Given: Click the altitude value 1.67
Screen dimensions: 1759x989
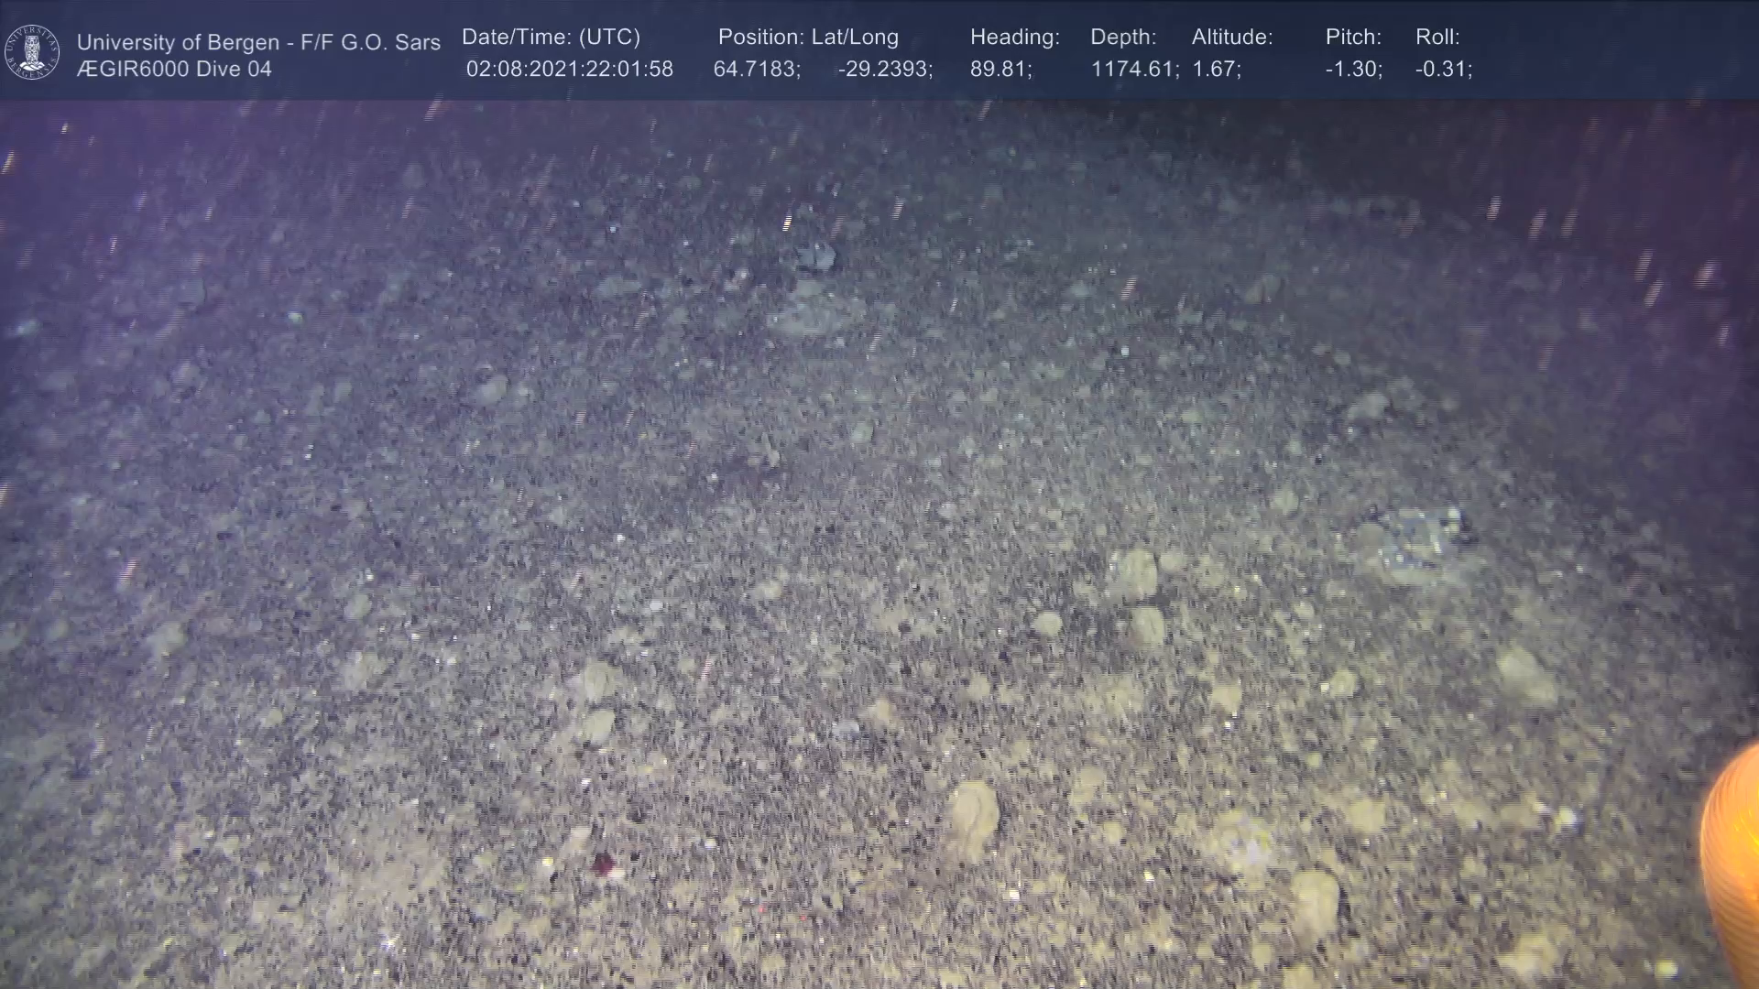Looking at the screenshot, I should click(x=1216, y=70).
